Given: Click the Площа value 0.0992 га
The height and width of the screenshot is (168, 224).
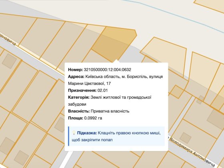Looking at the screenshot, I should 93,118.
